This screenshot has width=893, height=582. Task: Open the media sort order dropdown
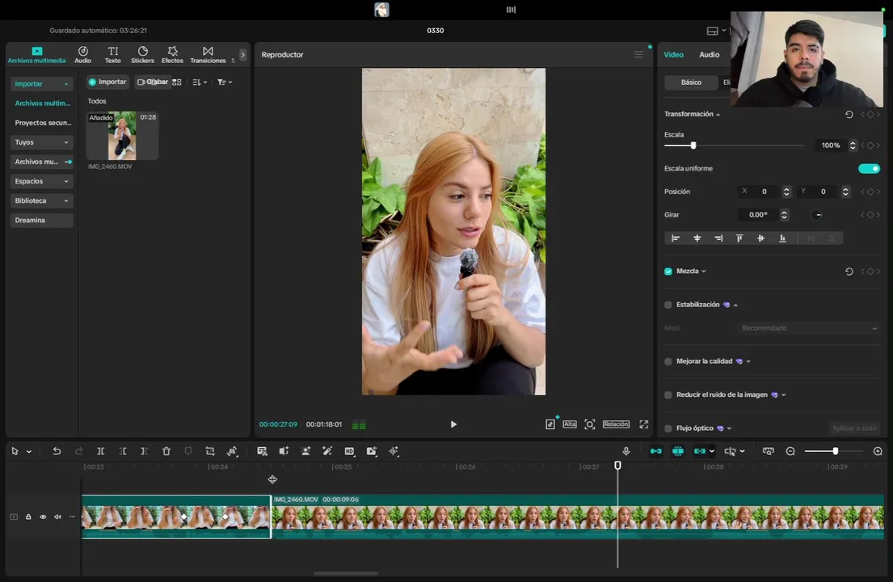point(200,82)
